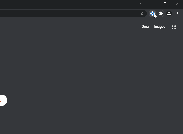
Task: Open the Gmail link
Action: click(146, 27)
